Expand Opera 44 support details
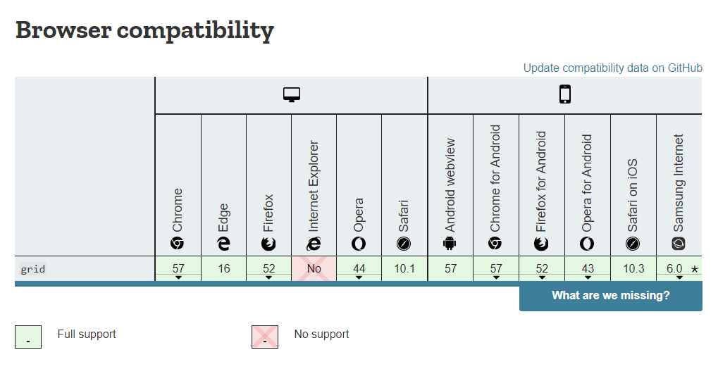Screen dimensions: 718x369 pos(359,269)
